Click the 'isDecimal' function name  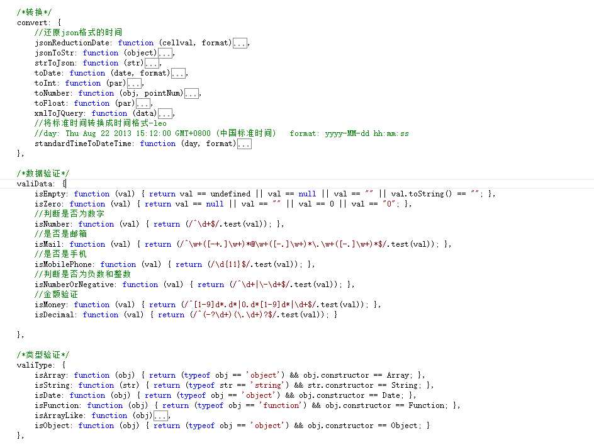point(54,315)
